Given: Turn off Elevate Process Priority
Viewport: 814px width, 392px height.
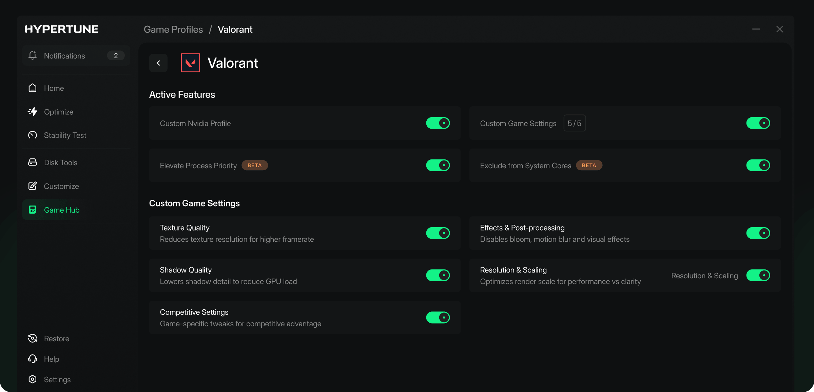Looking at the screenshot, I should point(438,166).
